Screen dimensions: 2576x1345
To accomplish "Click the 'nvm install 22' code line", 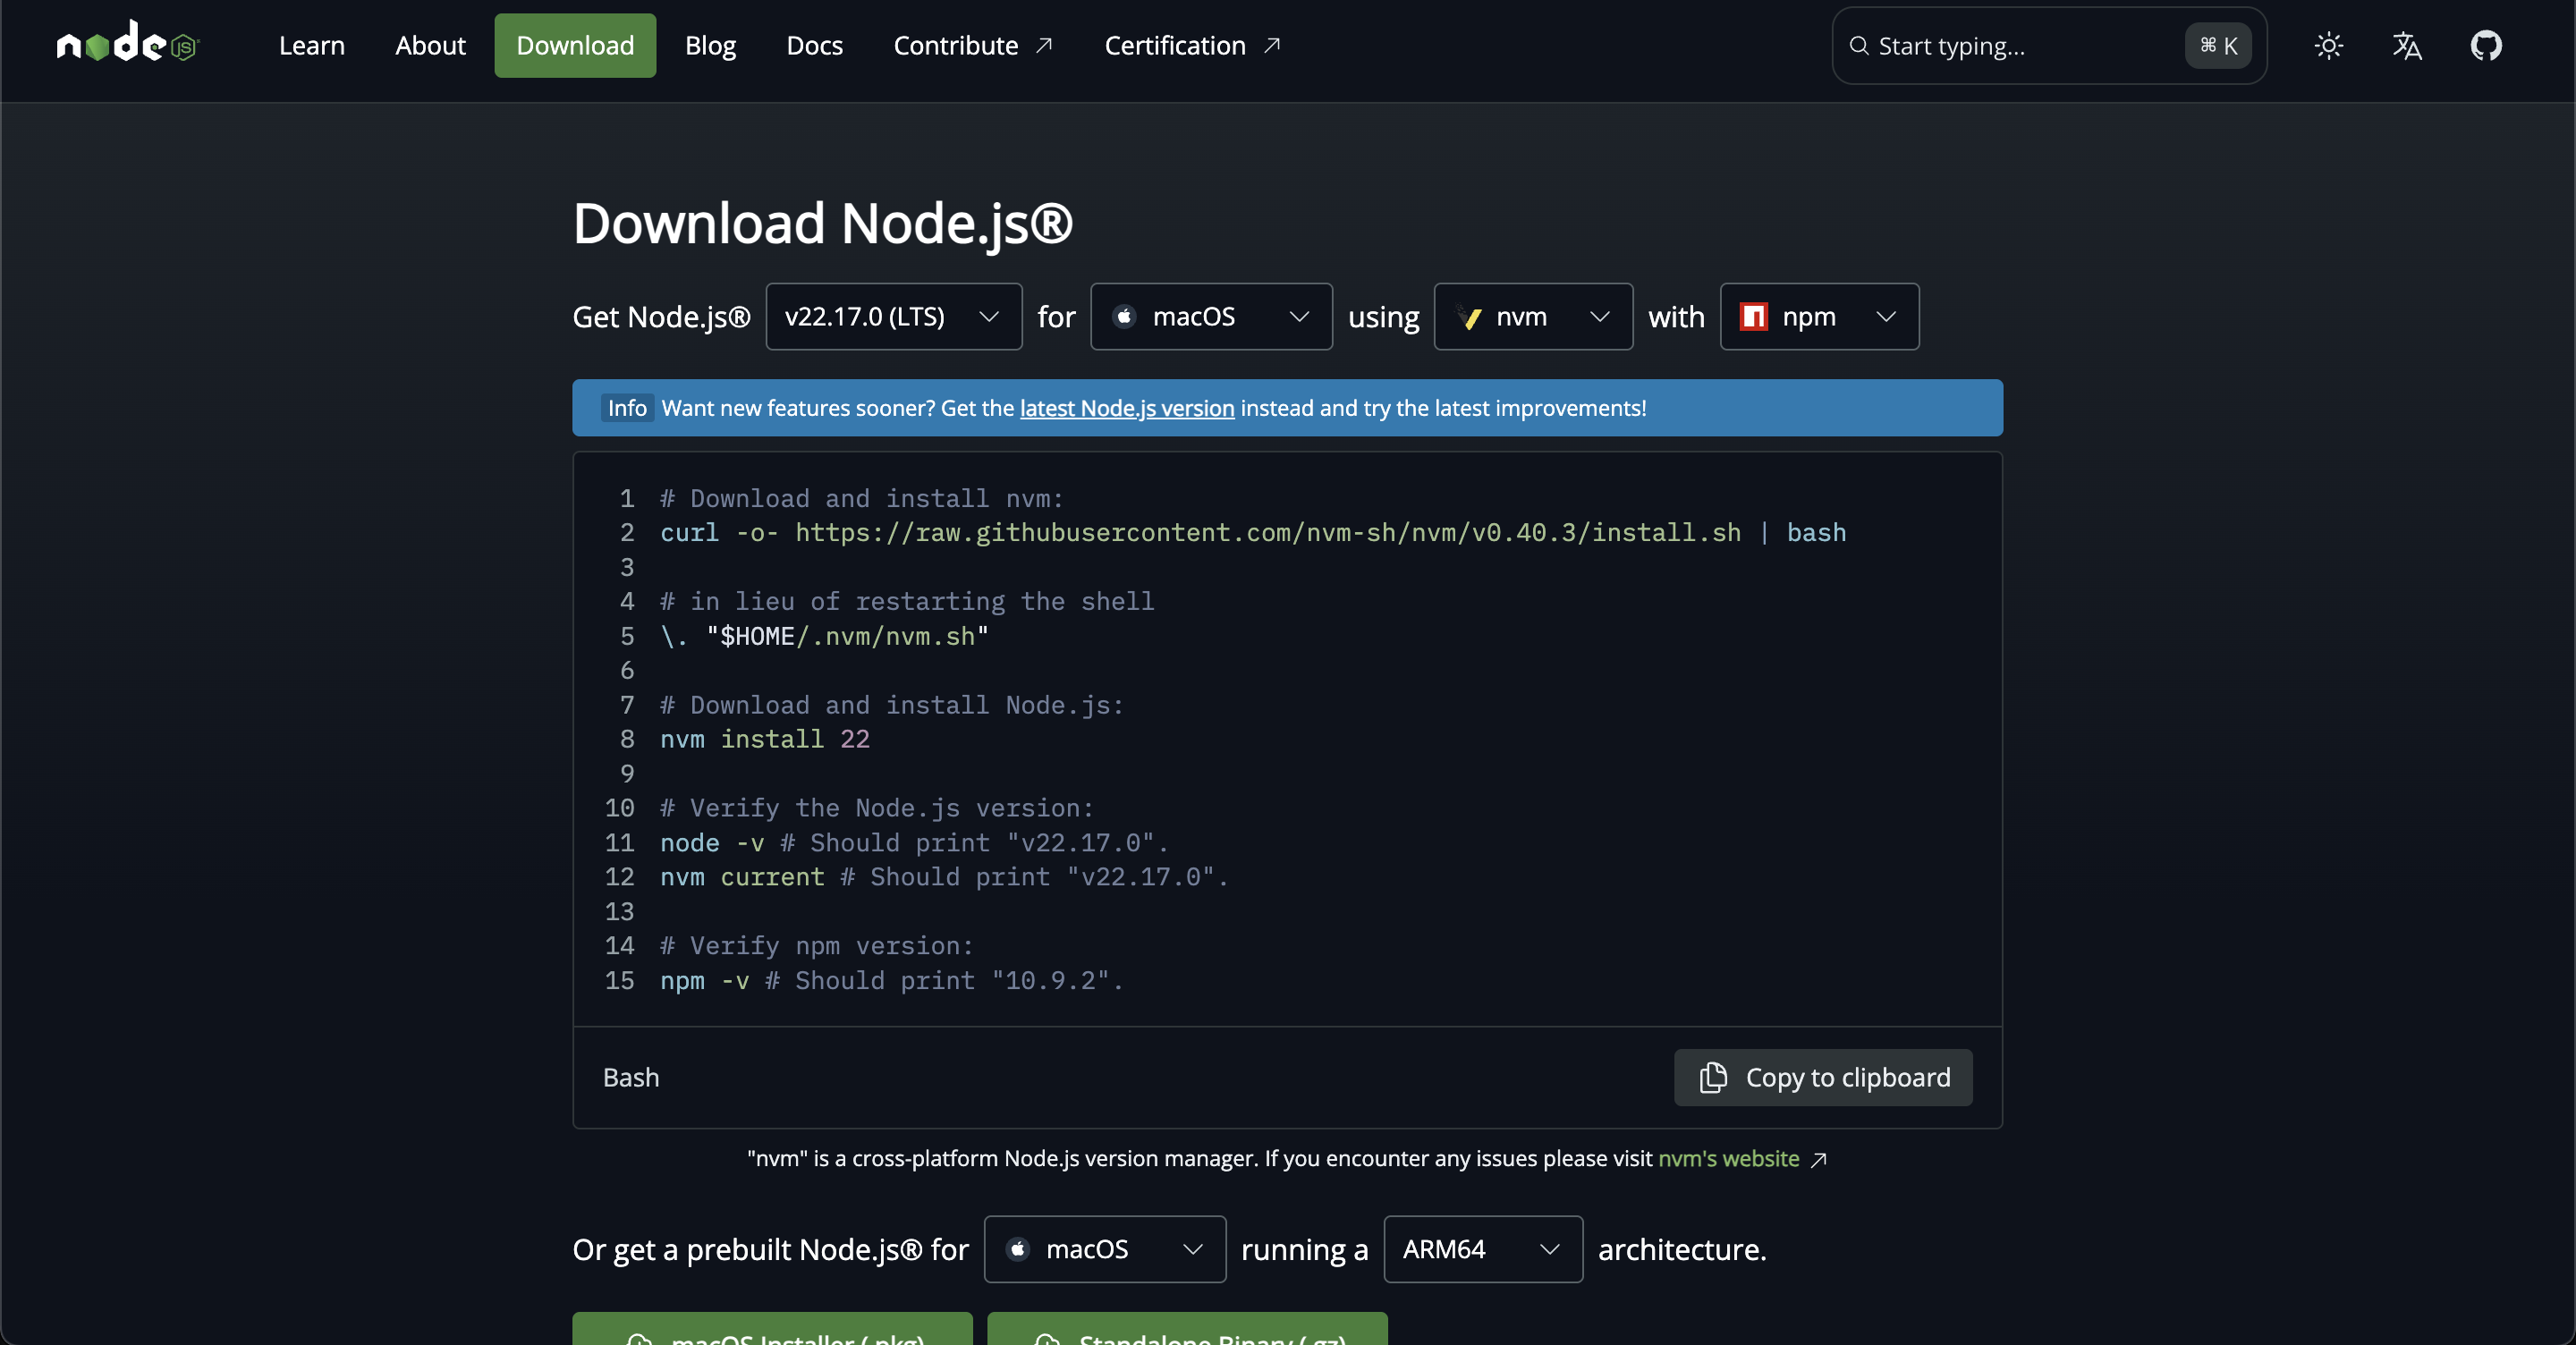I will click(x=765, y=739).
